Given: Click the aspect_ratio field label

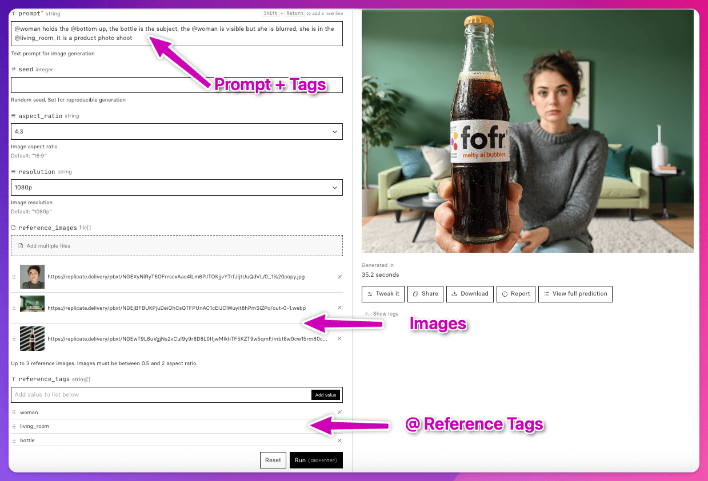Looking at the screenshot, I should click(x=41, y=116).
